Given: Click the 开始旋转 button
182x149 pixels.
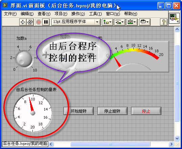Looking at the screenshot, I should point(79,111).
